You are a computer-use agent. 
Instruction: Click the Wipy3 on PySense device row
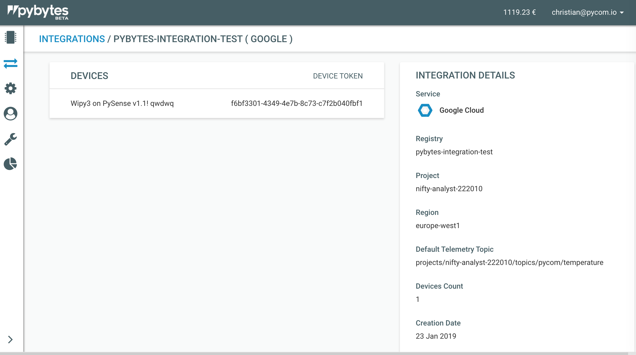coord(122,103)
